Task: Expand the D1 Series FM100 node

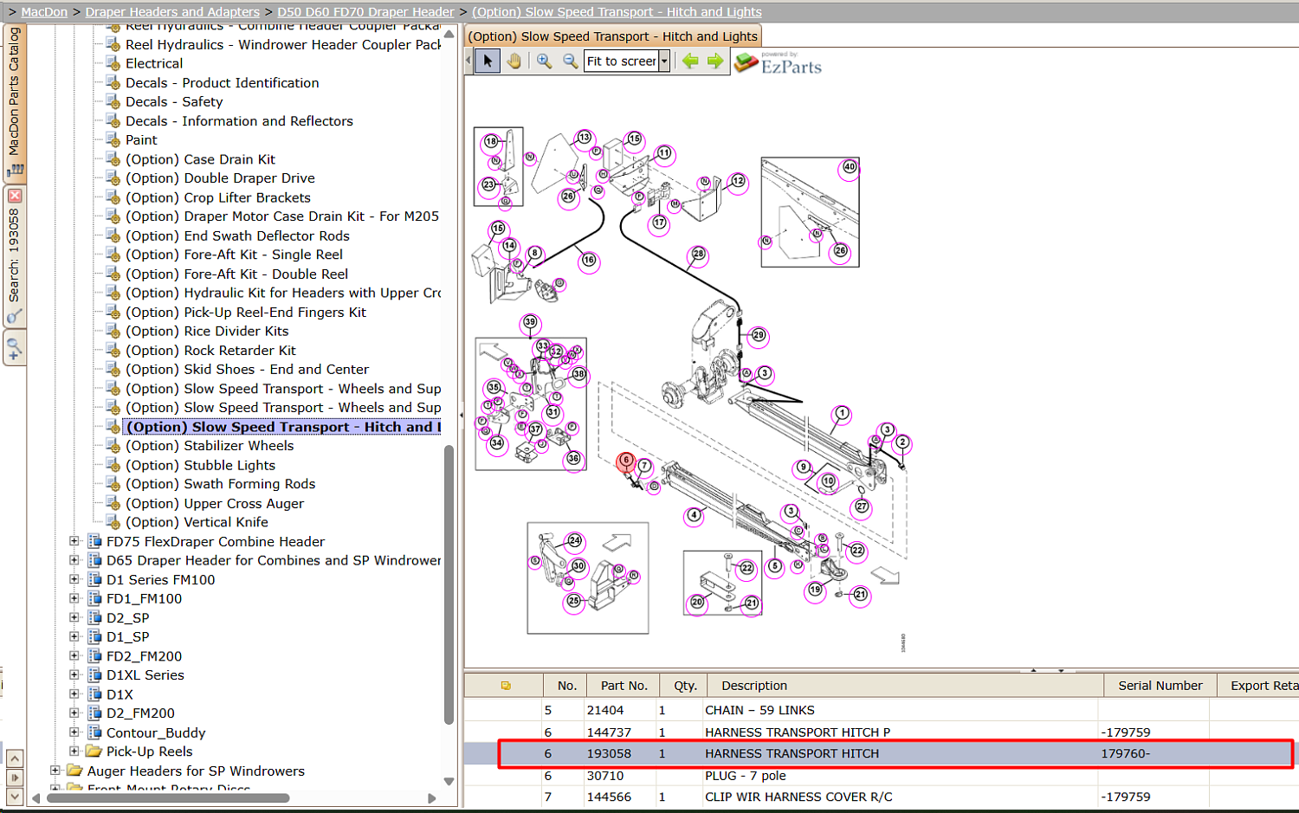Action: point(74,579)
